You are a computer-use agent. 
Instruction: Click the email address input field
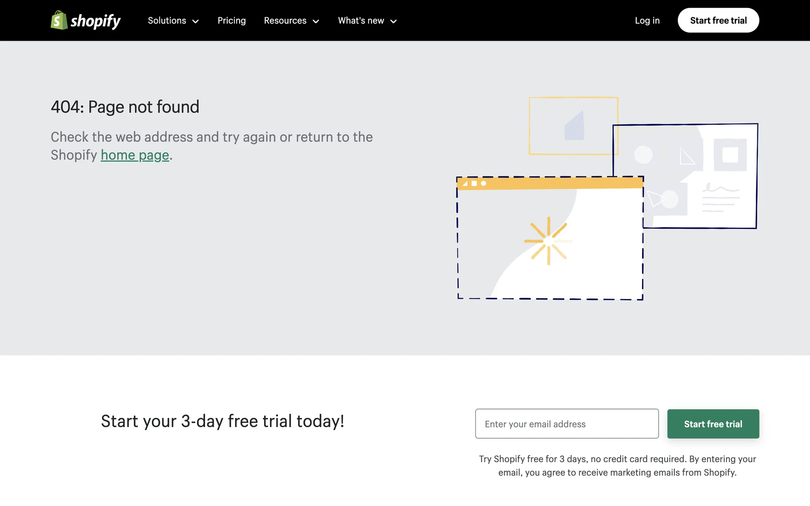[567, 424]
